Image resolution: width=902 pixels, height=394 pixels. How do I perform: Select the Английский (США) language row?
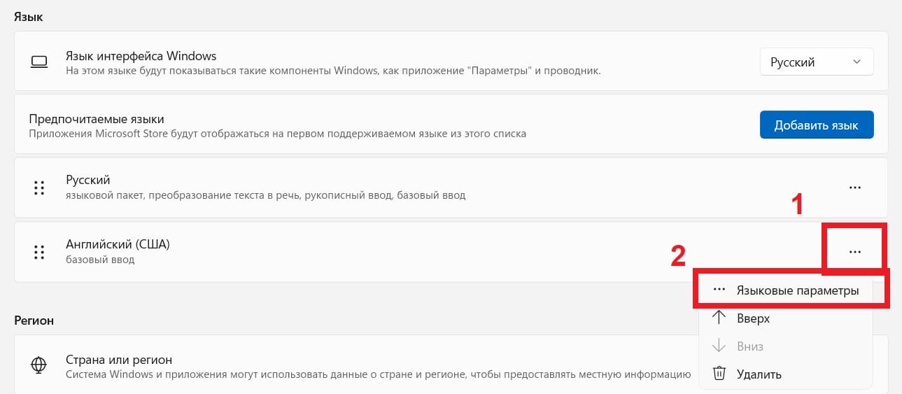[451, 252]
